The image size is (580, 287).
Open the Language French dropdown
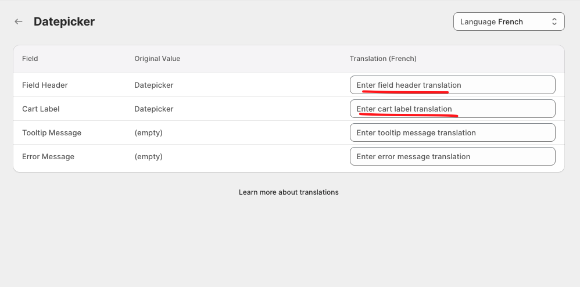coord(508,21)
